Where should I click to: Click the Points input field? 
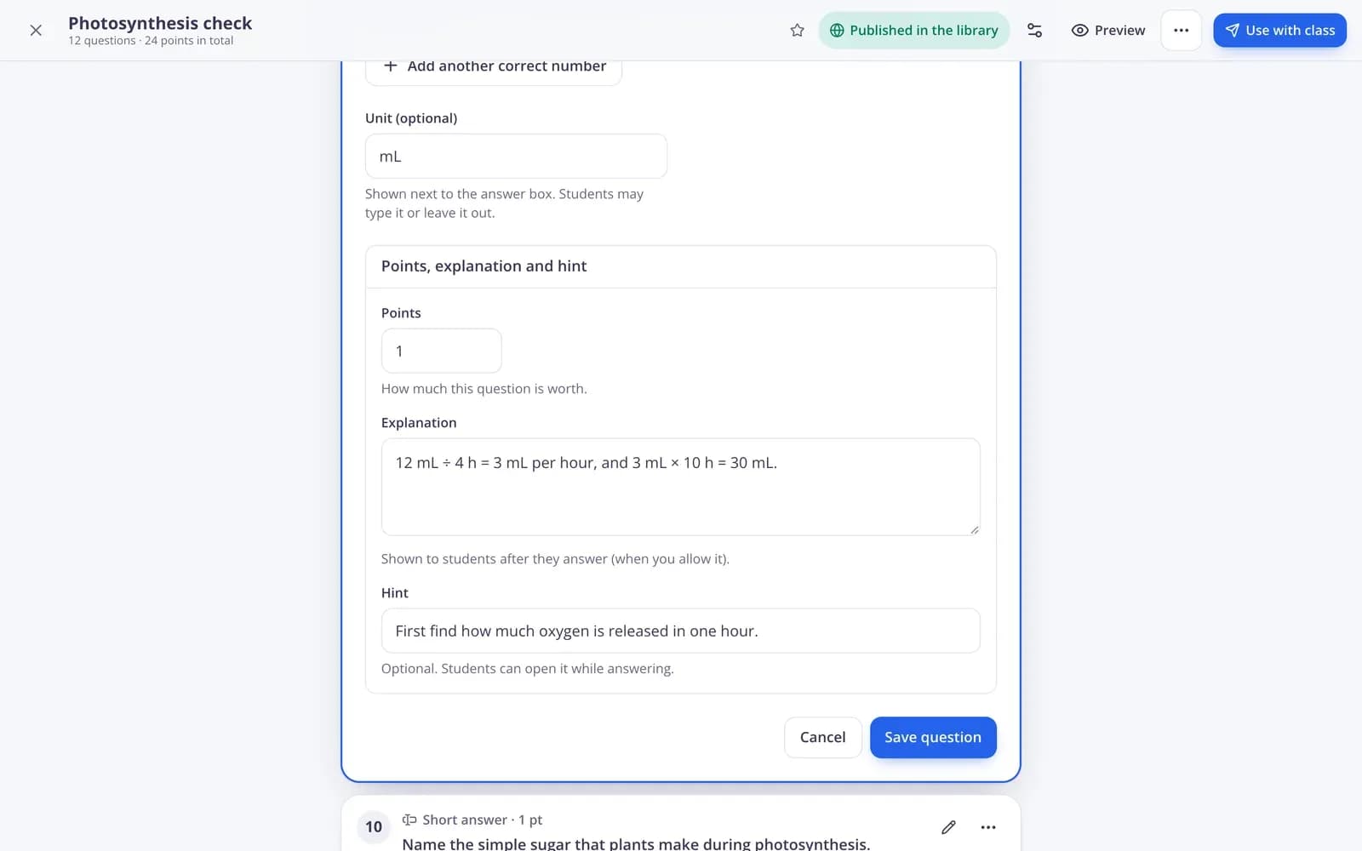[x=442, y=351]
